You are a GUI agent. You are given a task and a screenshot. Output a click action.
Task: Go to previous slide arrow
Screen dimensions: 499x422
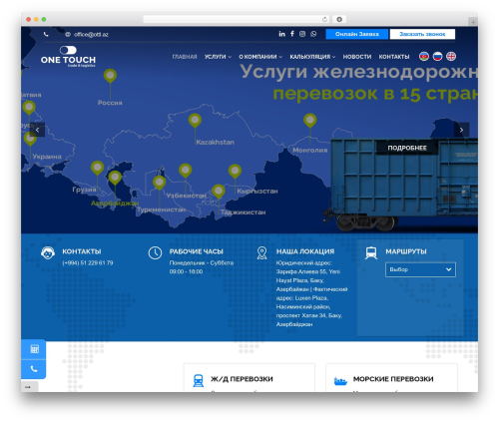(x=38, y=130)
